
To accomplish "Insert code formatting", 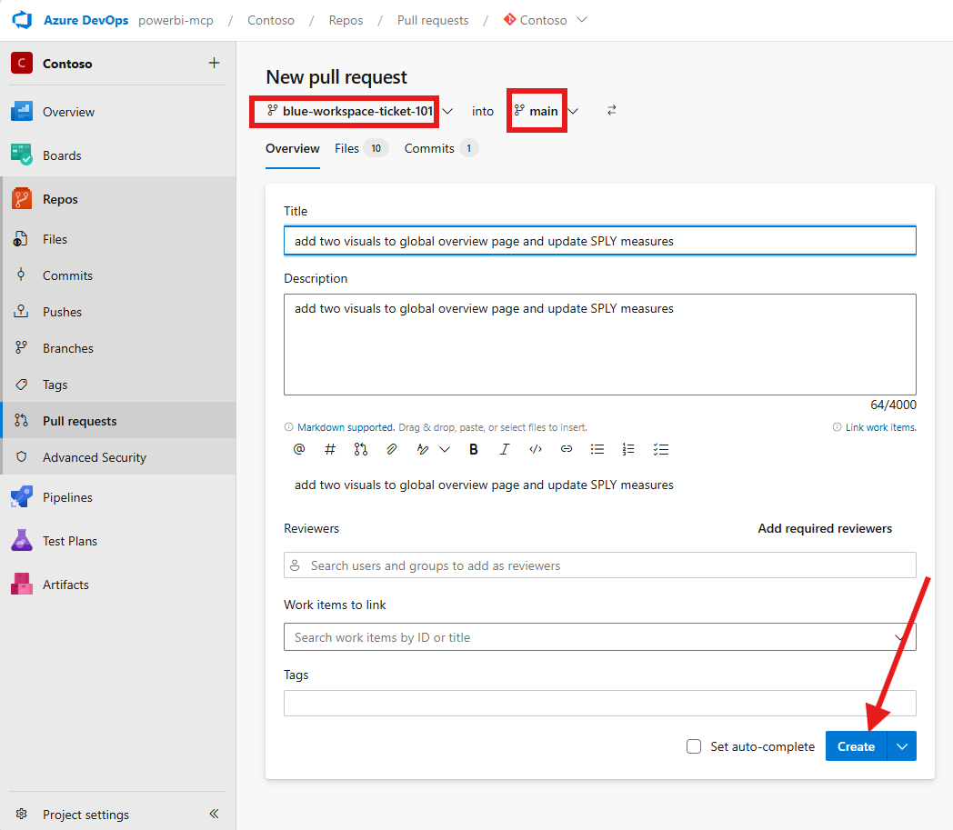I will (536, 450).
